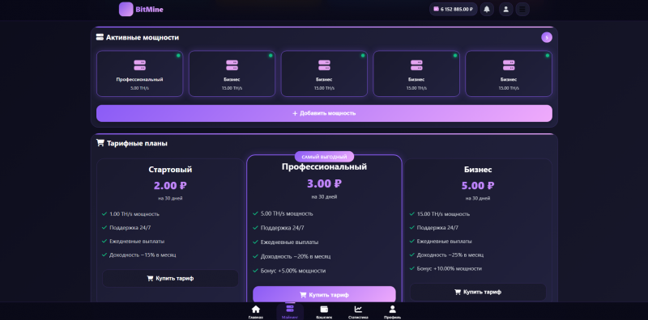The width and height of the screenshot is (648, 320).
Task: Buy the Профессиональный tariff
Action: 325,295
